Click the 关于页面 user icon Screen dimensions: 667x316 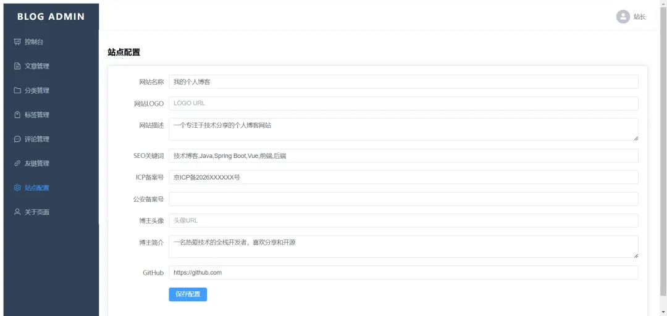(x=17, y=211)
